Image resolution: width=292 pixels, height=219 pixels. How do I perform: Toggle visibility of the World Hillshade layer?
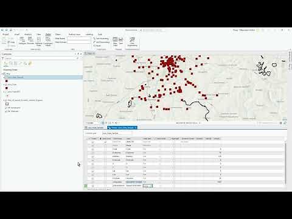click(6, 111)
